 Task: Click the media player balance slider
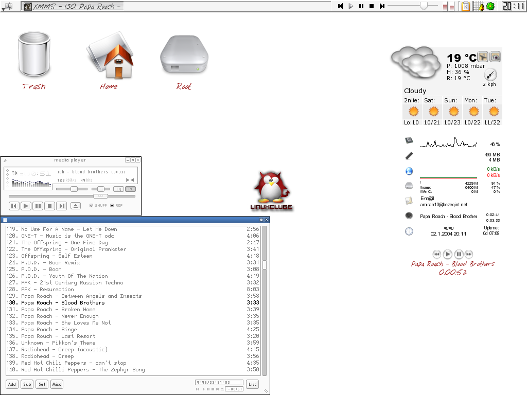click(x=101, y=189)
